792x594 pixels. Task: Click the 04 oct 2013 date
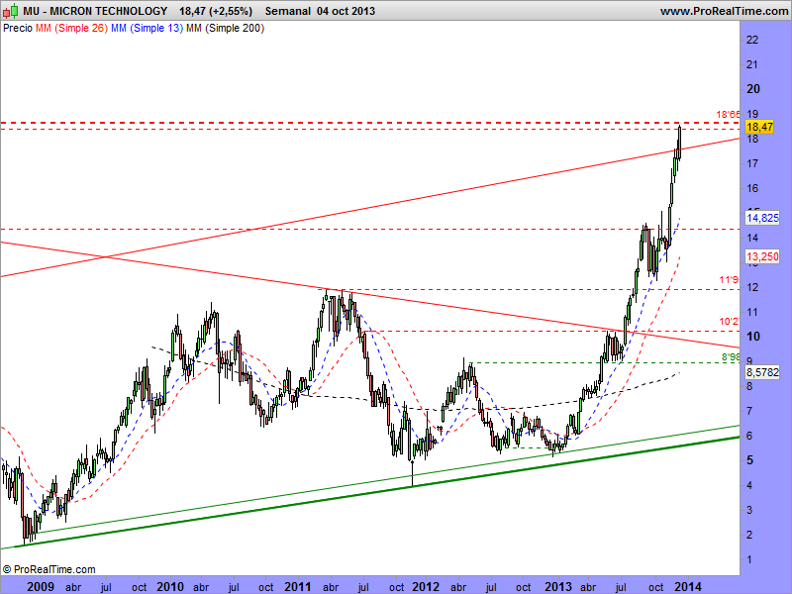346,11
